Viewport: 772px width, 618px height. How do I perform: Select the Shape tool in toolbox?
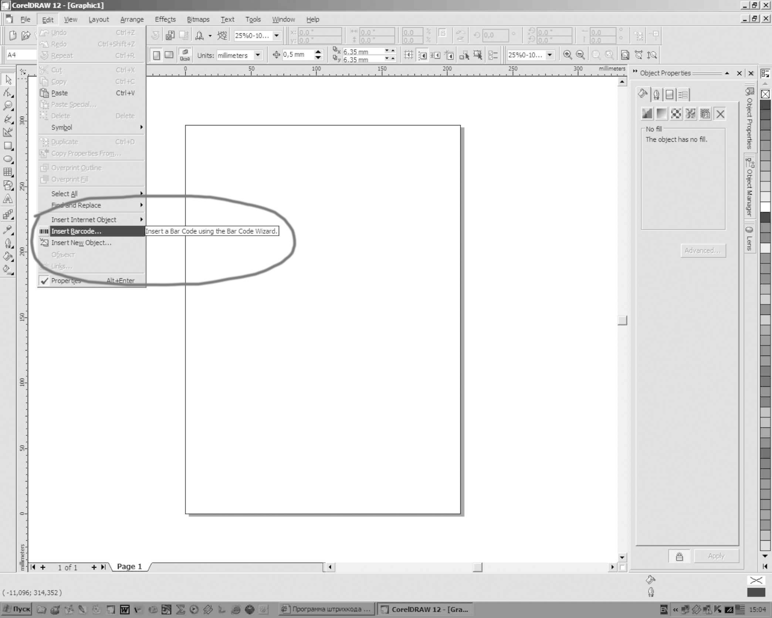[x=8, y=93]
